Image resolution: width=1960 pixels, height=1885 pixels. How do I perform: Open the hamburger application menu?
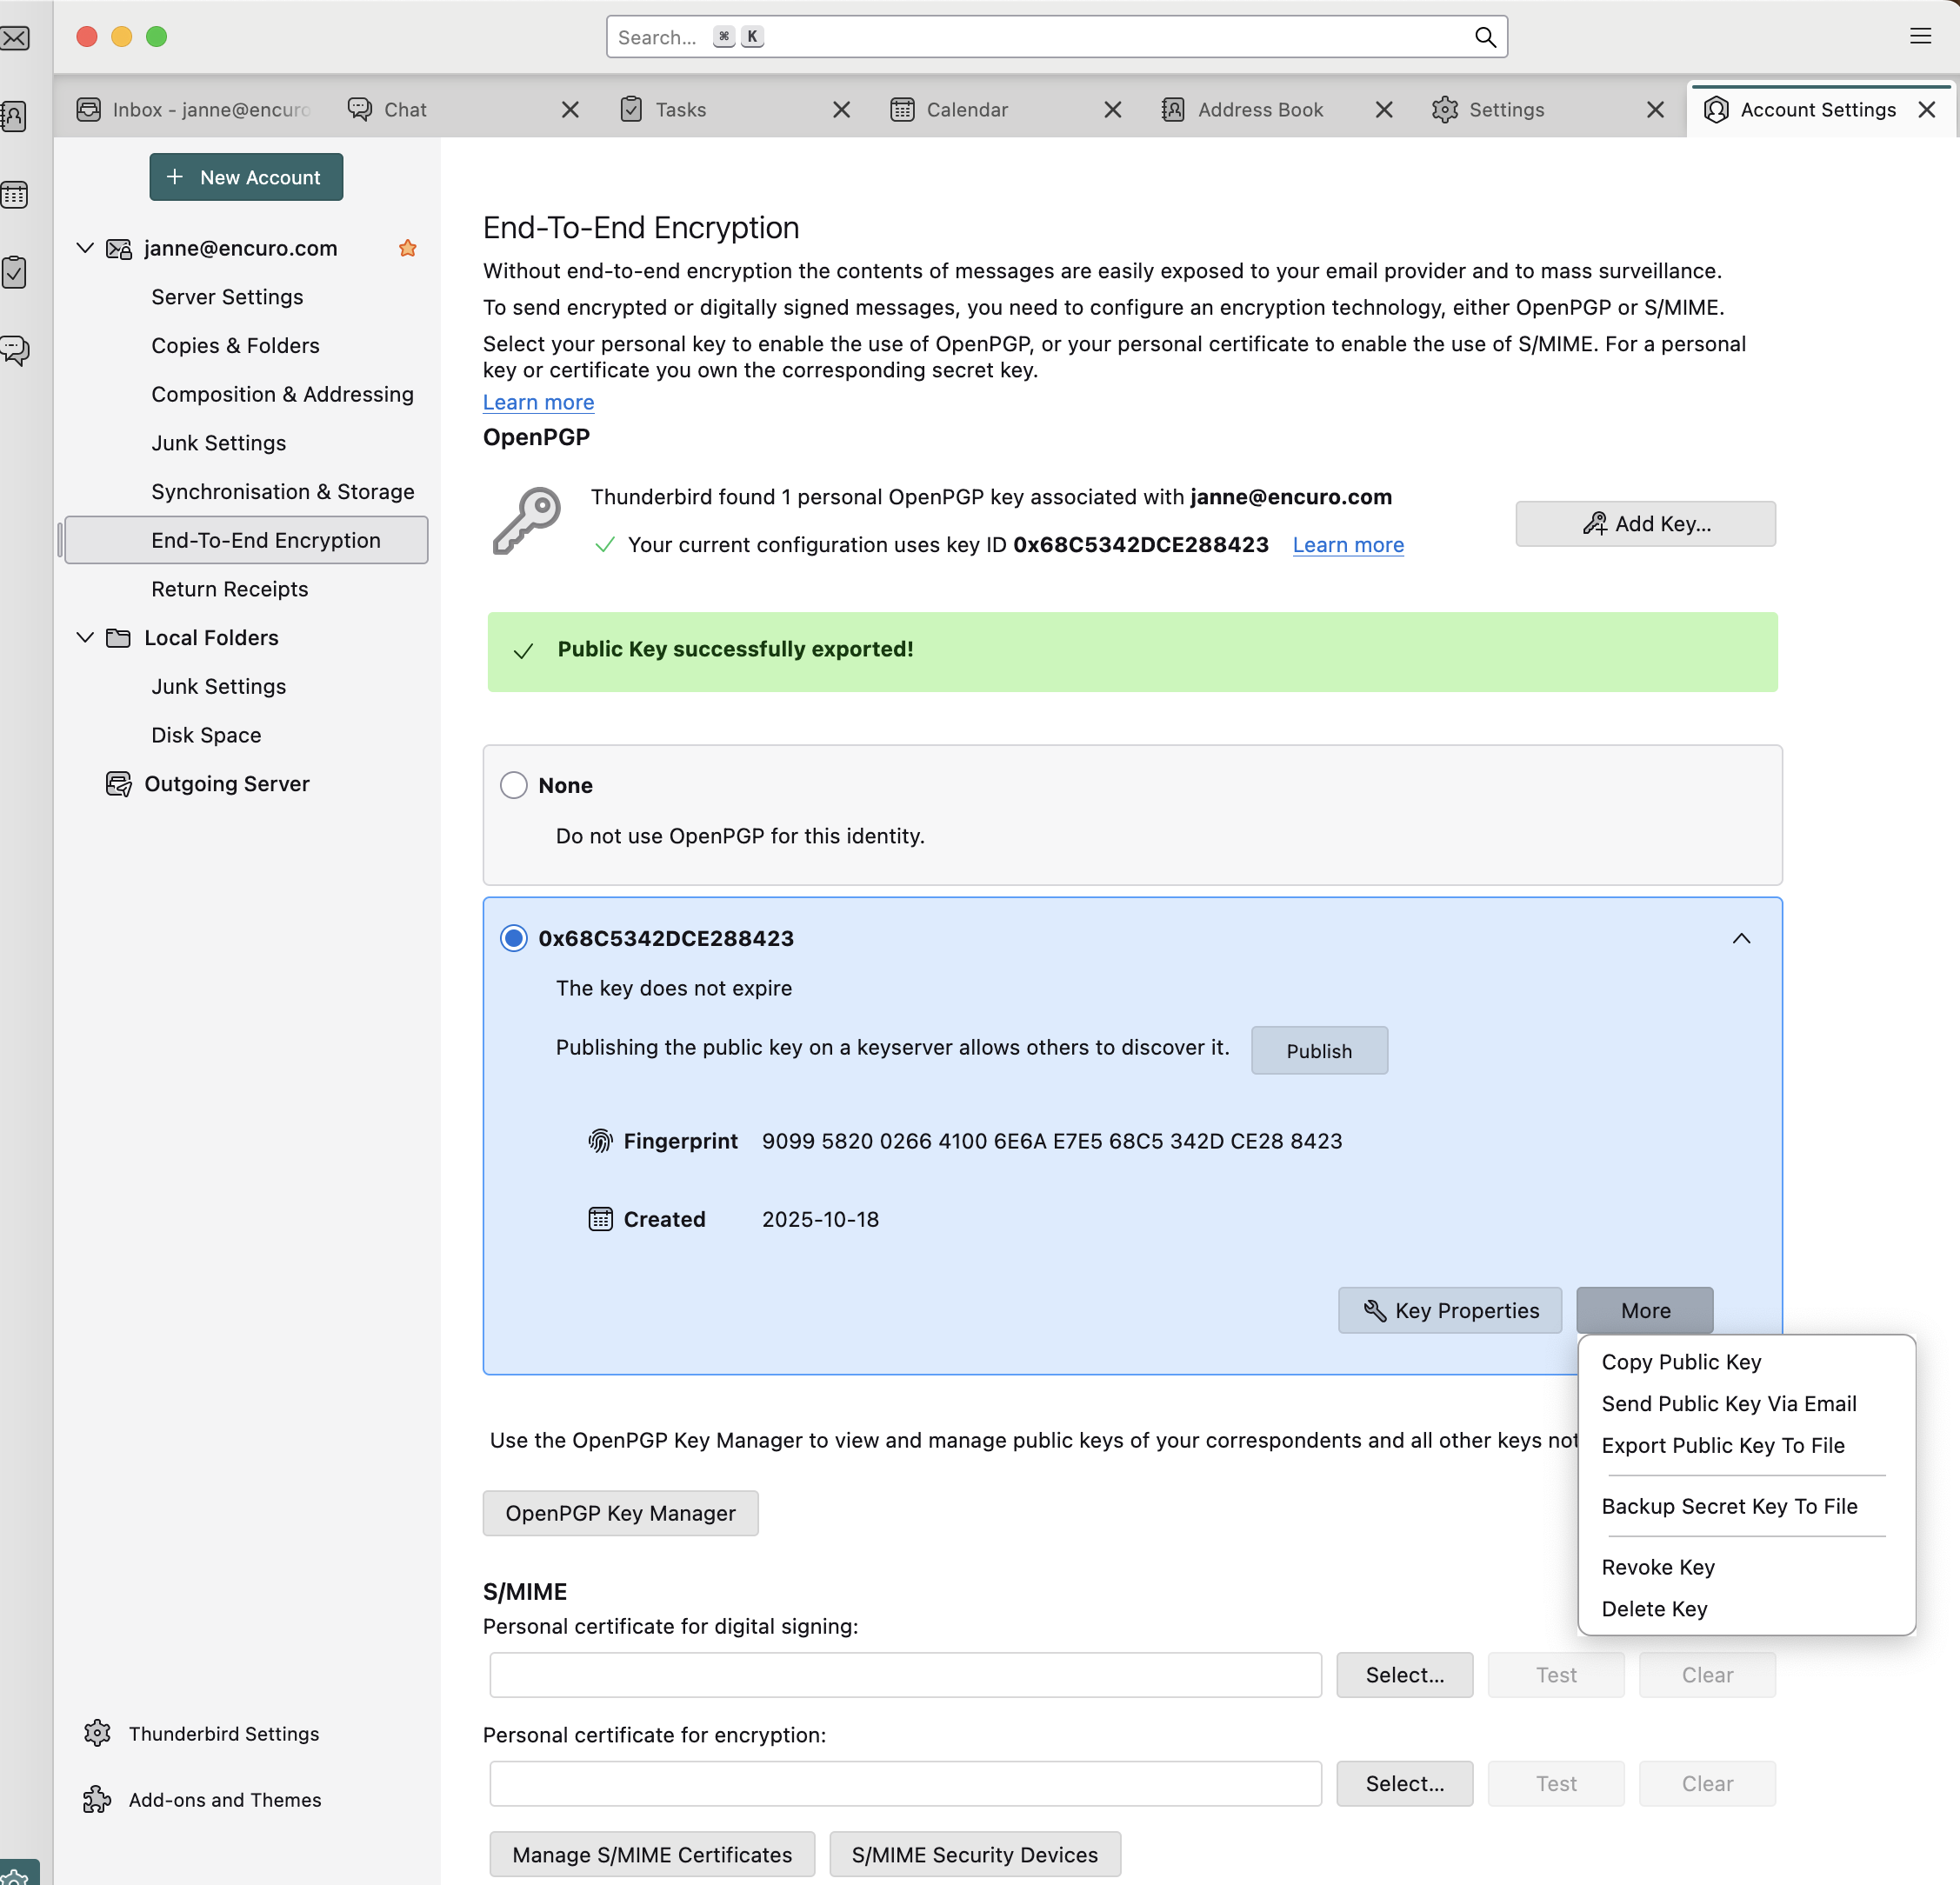pyautogui.click(x=1920, y=36)
